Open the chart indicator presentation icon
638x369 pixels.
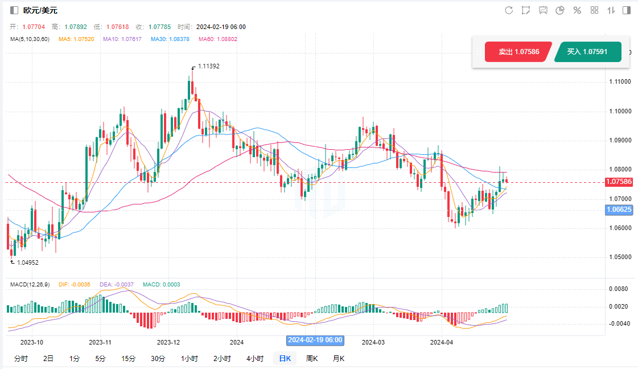pyautogui.click(x=543, y=10)
